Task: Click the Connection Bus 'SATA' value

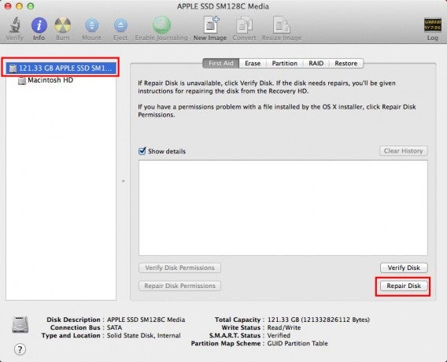Action: [114, 327]
